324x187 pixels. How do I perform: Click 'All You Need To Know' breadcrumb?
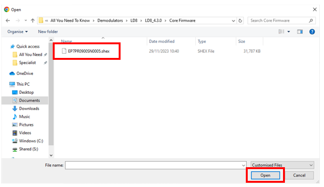click(70, 20)
